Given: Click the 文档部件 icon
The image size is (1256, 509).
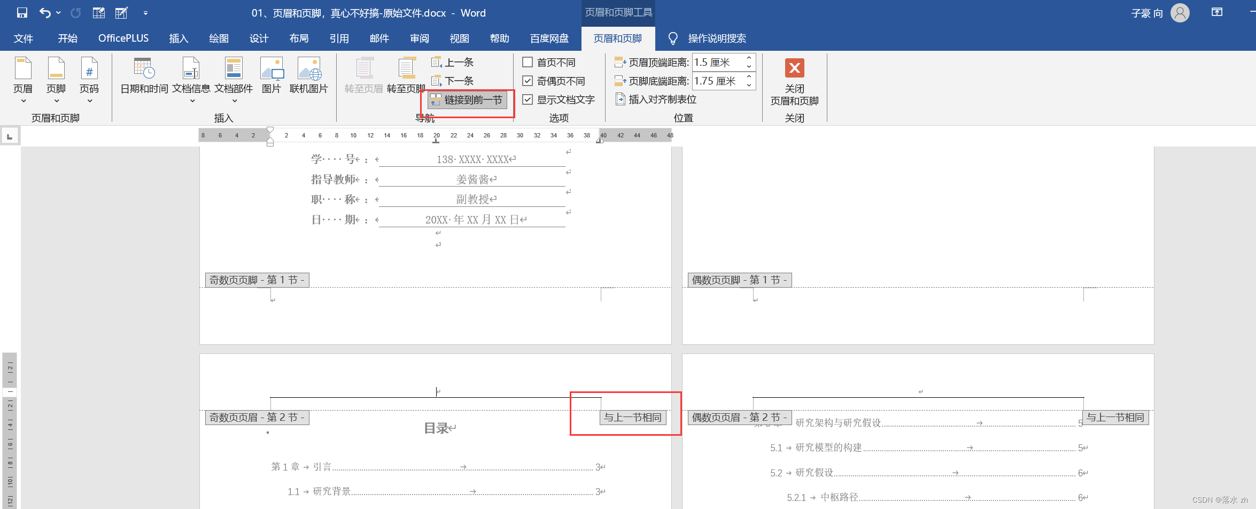Looking at the screenshot, I should [x=234, y=68].
